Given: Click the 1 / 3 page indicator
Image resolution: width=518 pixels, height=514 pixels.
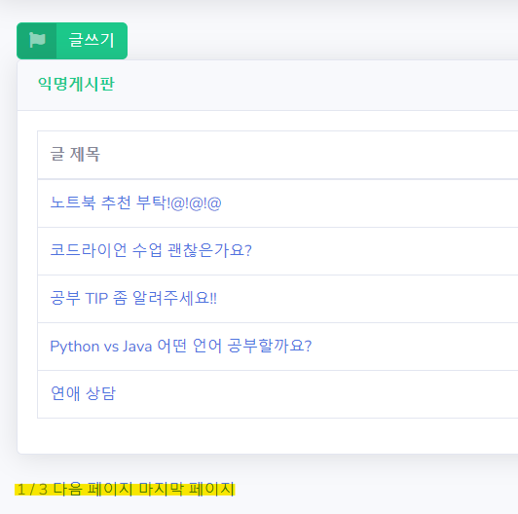Looking at the screenshot, I should pos(32,490).
